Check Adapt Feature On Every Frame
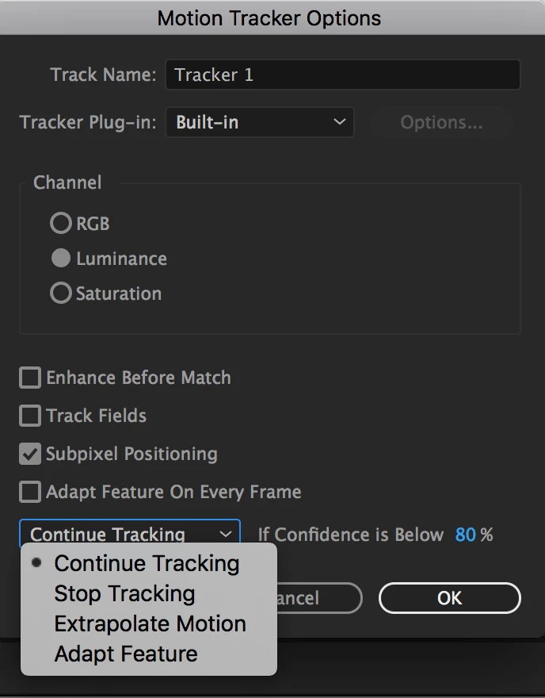Image resolution: width=545 pixels, height=698 pixels. (x=30, y=492)
